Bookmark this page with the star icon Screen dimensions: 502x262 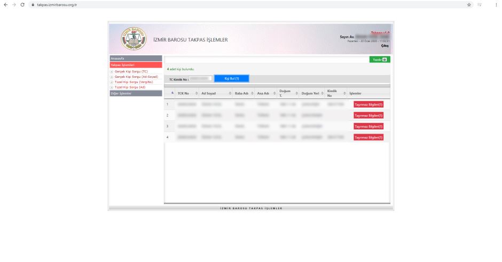[469, 5]
